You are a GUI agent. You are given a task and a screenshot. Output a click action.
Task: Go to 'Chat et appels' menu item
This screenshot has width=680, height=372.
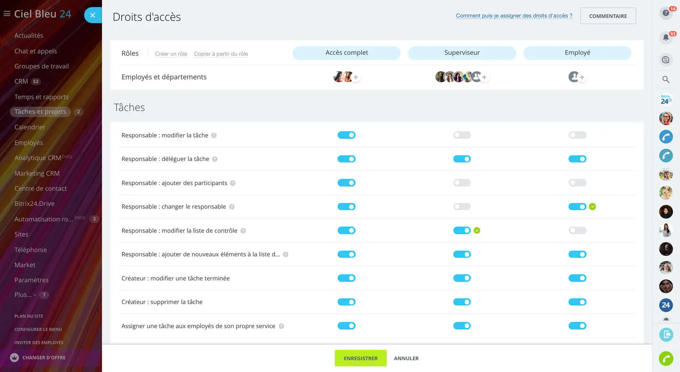pos(36,51)
